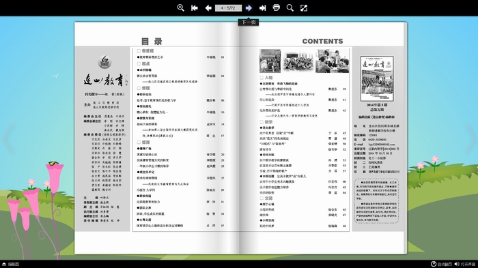Click the 目录 heading on left page
The image size is (478, 268).
pyautogui.click(x=152, y=42)
